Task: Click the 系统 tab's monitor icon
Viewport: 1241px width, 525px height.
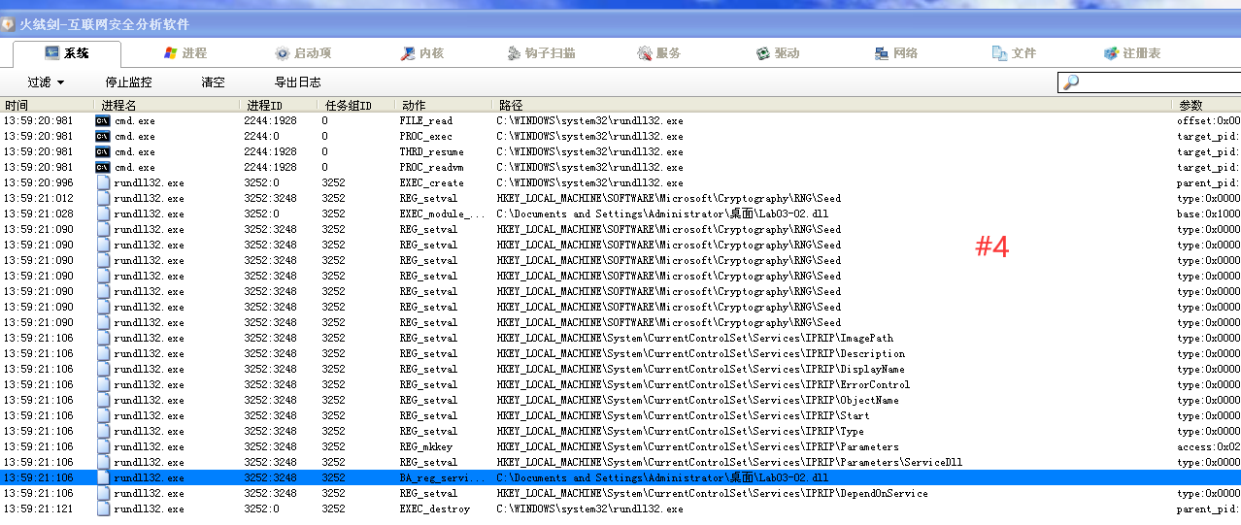Action: tap(51, 53)
